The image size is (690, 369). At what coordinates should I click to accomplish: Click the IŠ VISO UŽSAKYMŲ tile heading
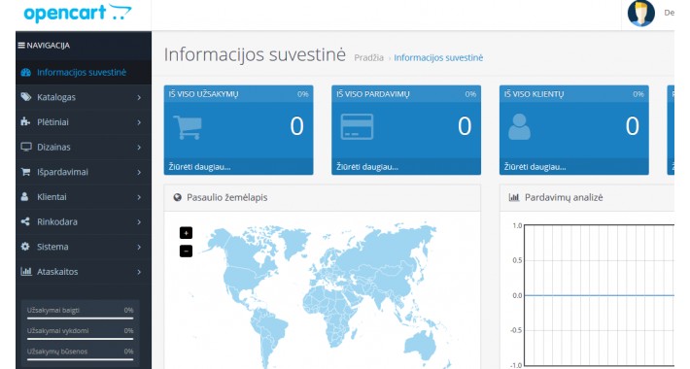pos(203,94)
